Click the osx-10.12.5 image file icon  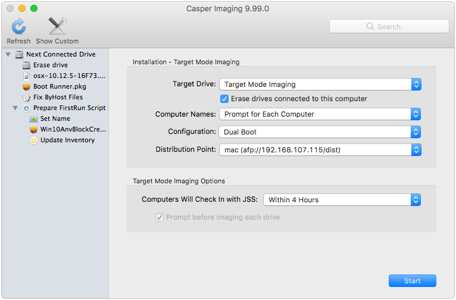26,76
